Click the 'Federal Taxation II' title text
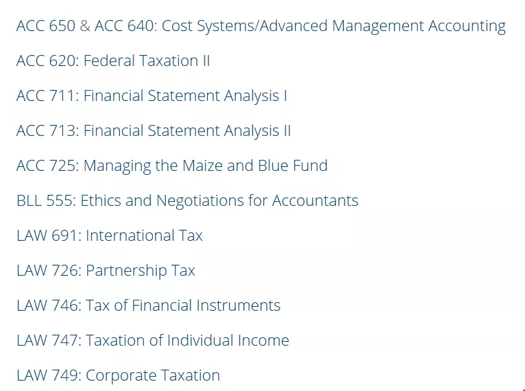Viewport: 525px width, 391px height. tap(147, 61)
